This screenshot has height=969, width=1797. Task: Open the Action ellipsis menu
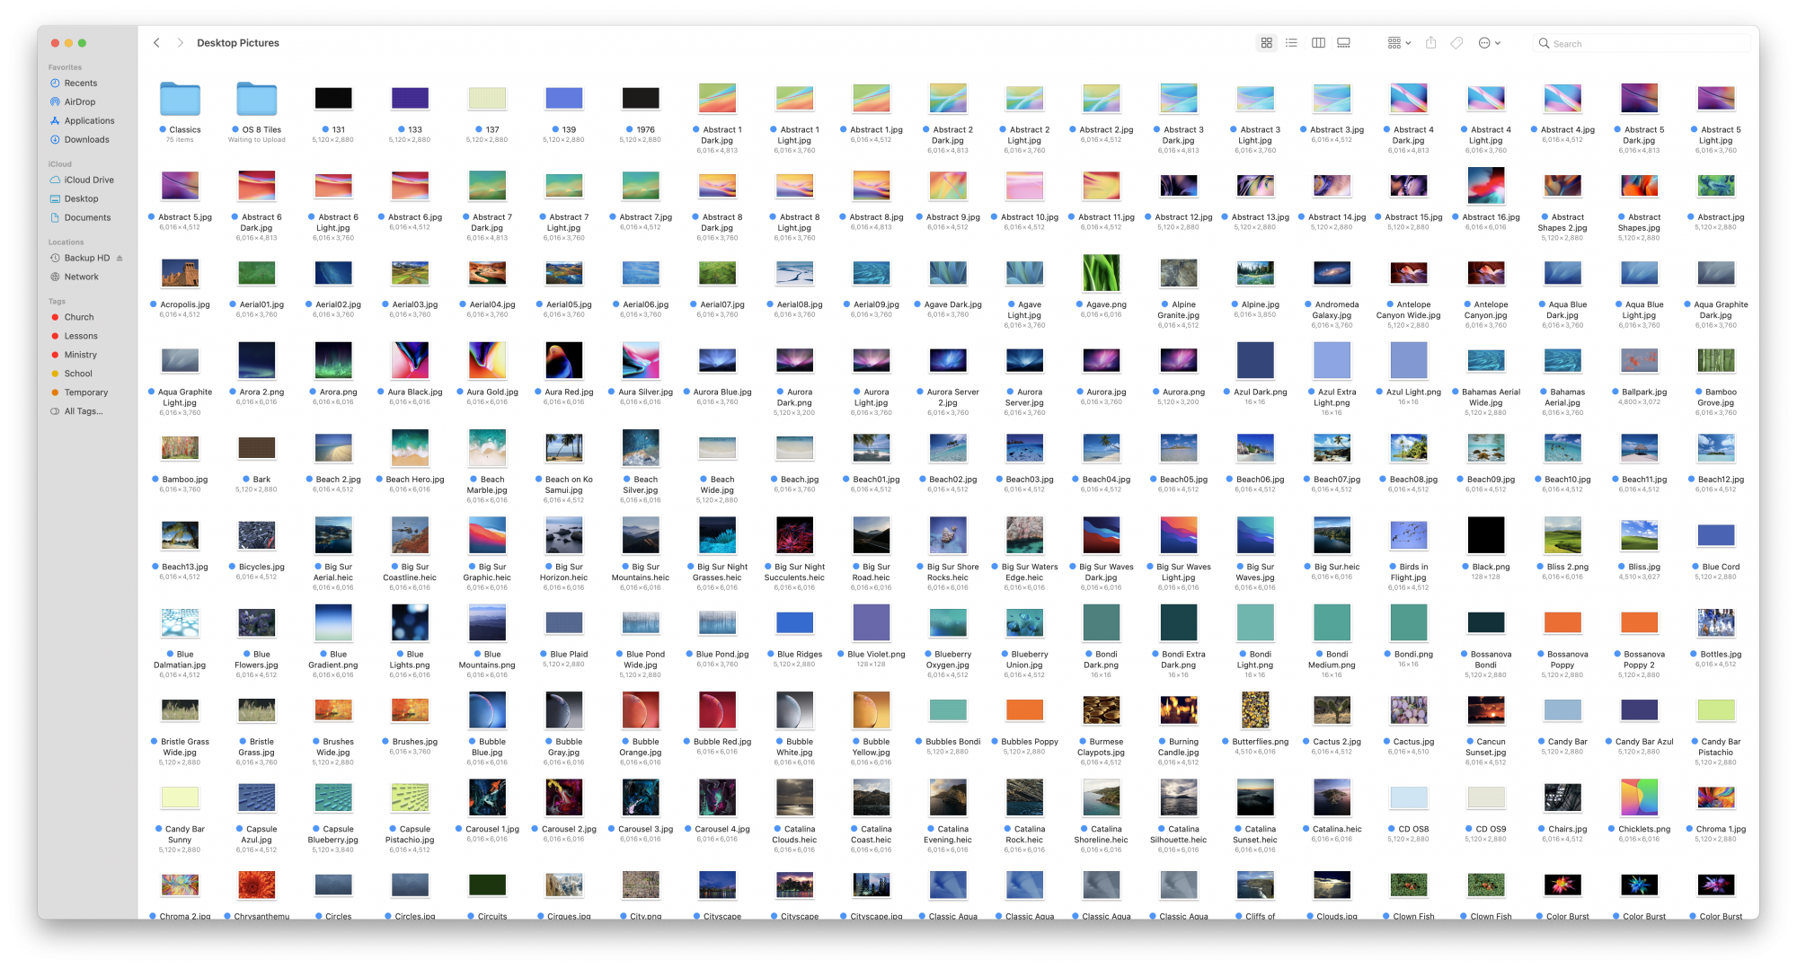(1490, 43)
